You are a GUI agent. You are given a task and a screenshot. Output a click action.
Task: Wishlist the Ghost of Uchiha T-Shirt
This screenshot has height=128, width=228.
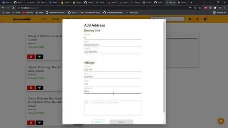39,57
